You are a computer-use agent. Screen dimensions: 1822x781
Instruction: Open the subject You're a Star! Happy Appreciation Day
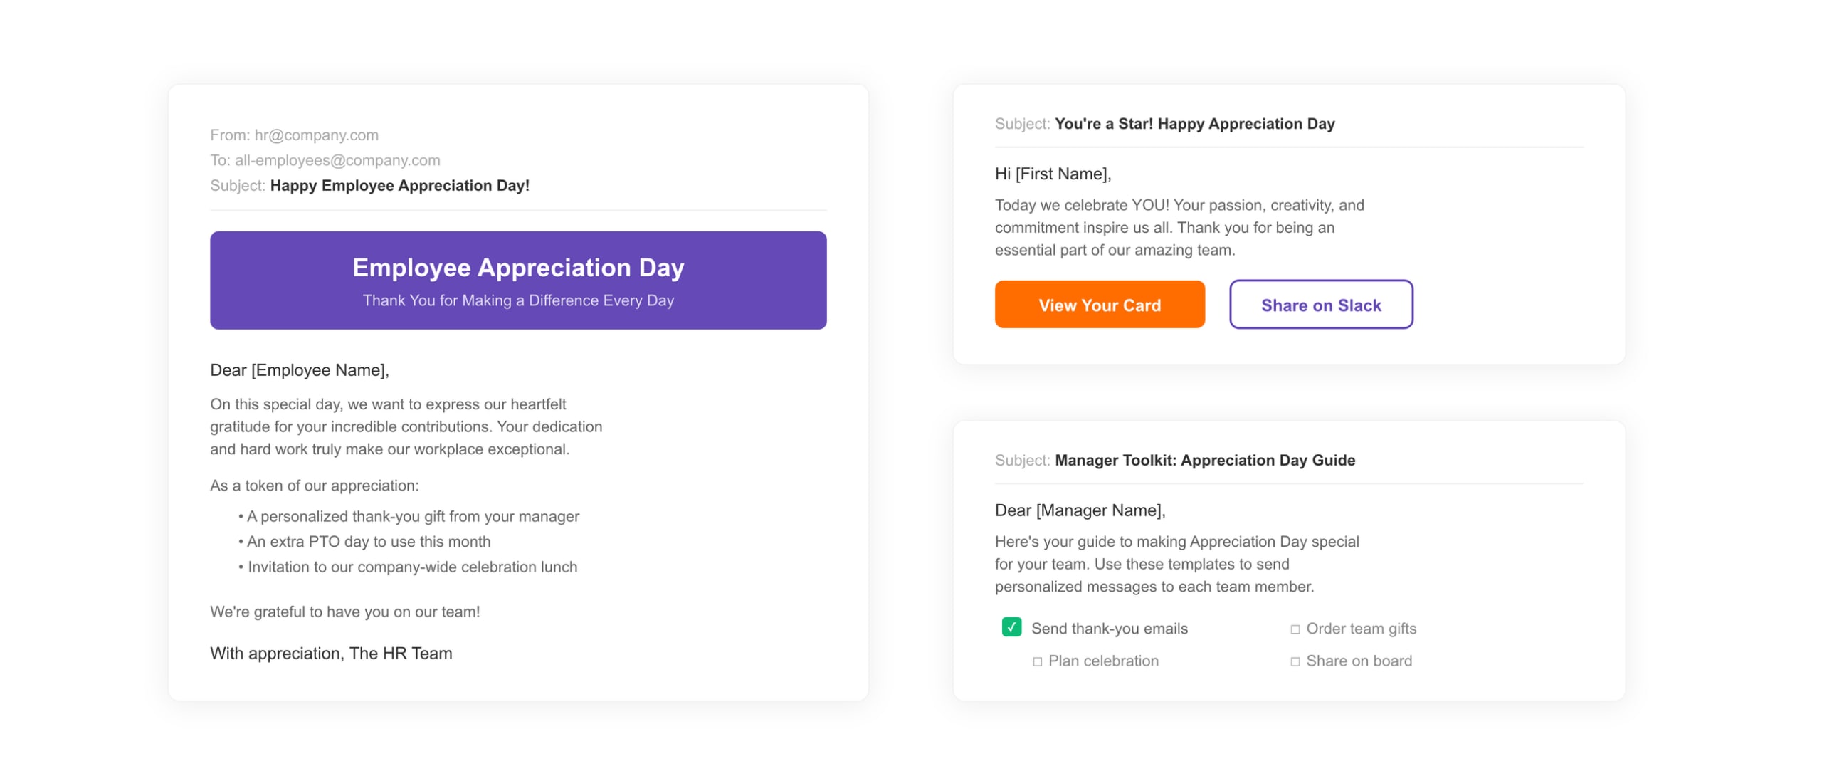point(1195,123)
